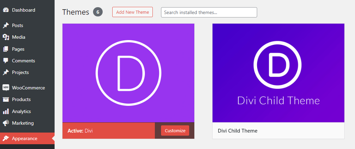Click the theme count badge 6
Screen dimensions: 355x149
pos(98,12)
